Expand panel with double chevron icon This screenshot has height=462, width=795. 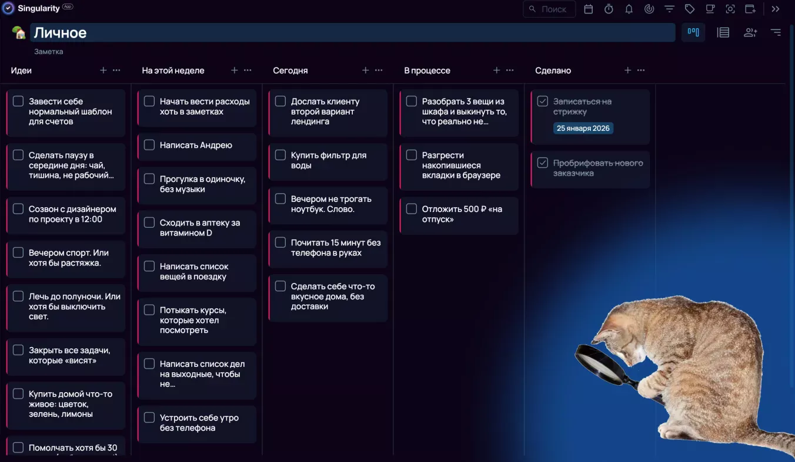776,9
